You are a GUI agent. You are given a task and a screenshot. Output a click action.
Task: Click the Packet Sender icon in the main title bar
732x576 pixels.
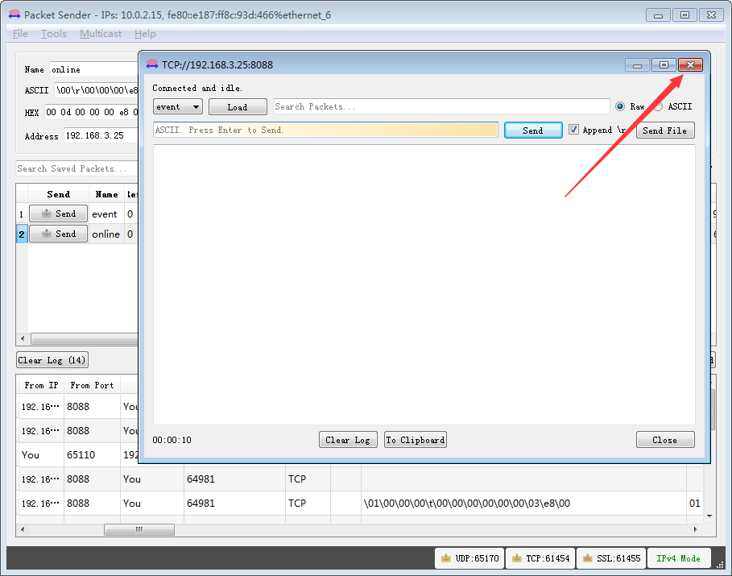tap(14, 15)
